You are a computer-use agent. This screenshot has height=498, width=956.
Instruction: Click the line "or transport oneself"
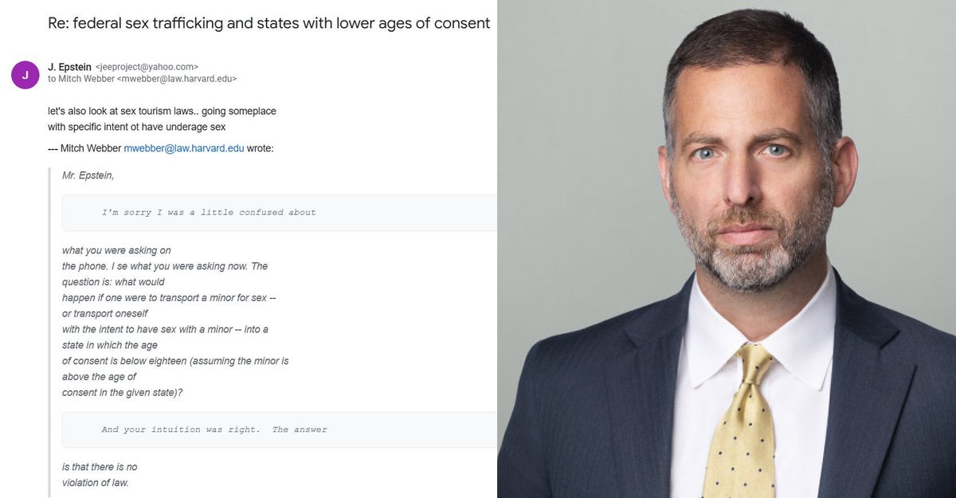click(105, 313)
